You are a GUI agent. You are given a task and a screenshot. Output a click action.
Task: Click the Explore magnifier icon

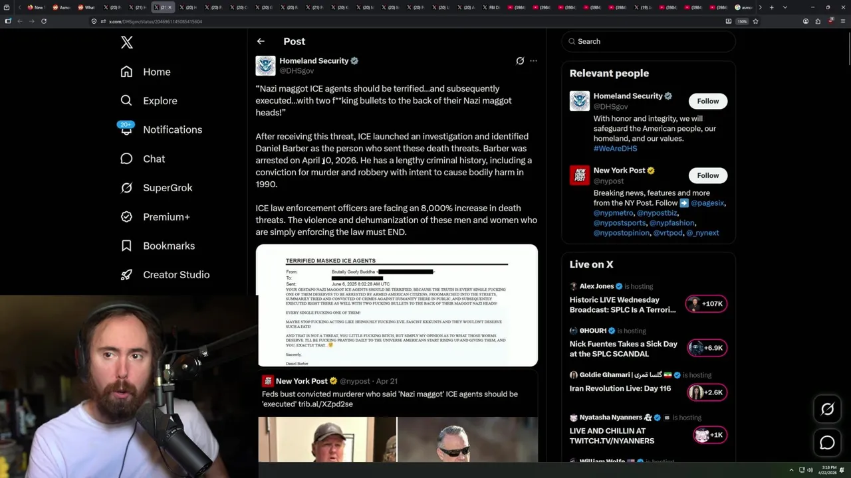pos(126,101)
